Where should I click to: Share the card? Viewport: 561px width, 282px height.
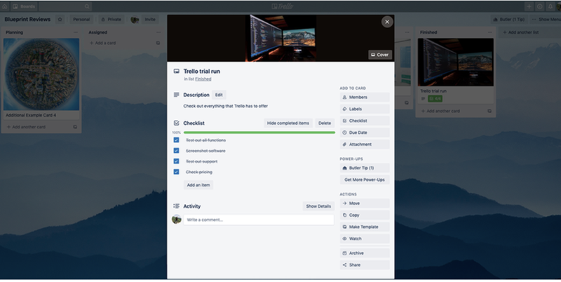pyautogui.click(x=365, y=265)
